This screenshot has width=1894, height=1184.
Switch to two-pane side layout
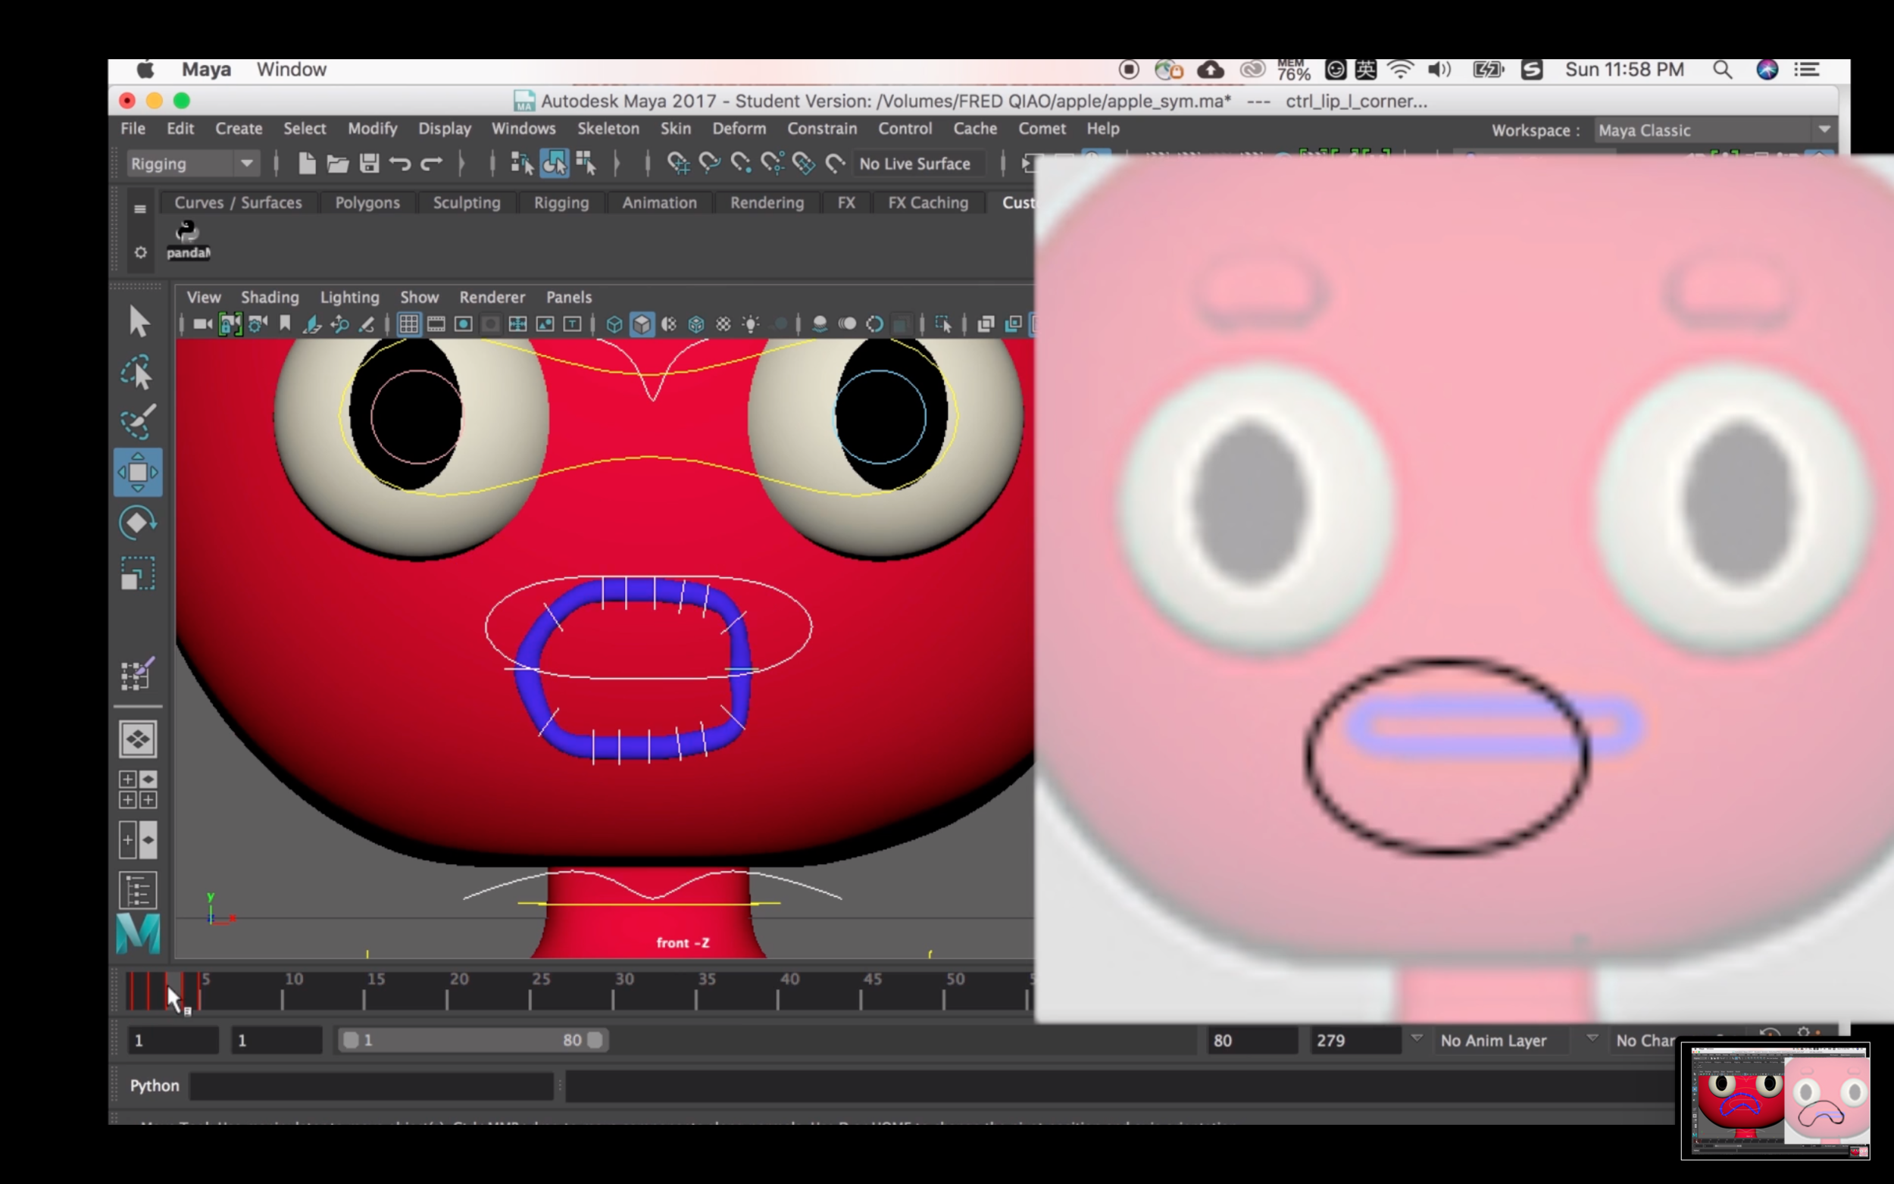[x=138, y=840]
